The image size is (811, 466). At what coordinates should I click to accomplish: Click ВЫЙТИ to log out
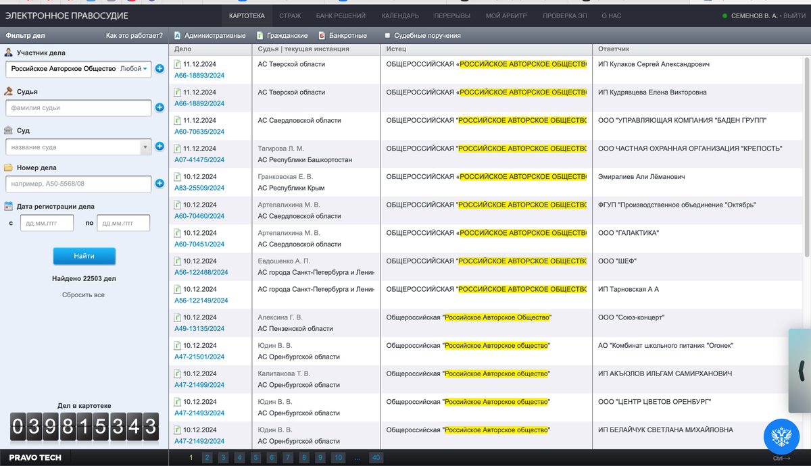tap(794, 16)
